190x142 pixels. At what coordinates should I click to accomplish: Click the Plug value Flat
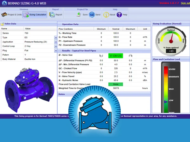point(26,50)
